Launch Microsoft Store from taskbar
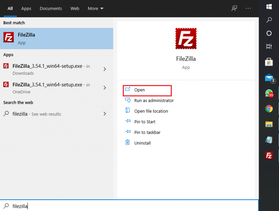 coord(269,62)
